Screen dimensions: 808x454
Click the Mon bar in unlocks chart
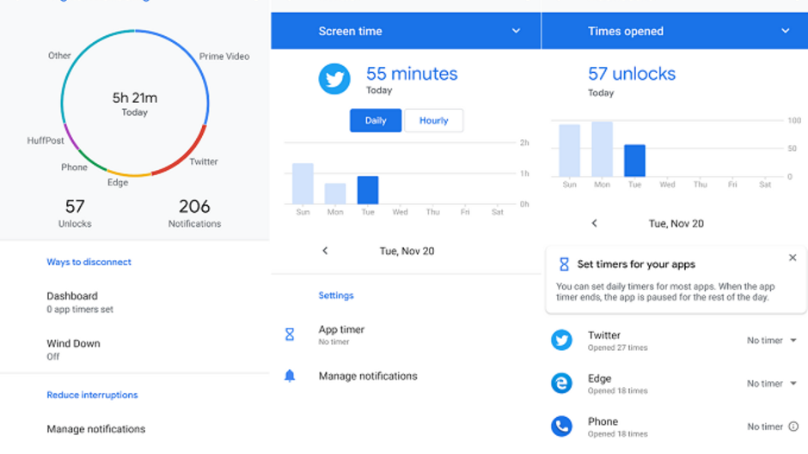(x=602, y=149)
